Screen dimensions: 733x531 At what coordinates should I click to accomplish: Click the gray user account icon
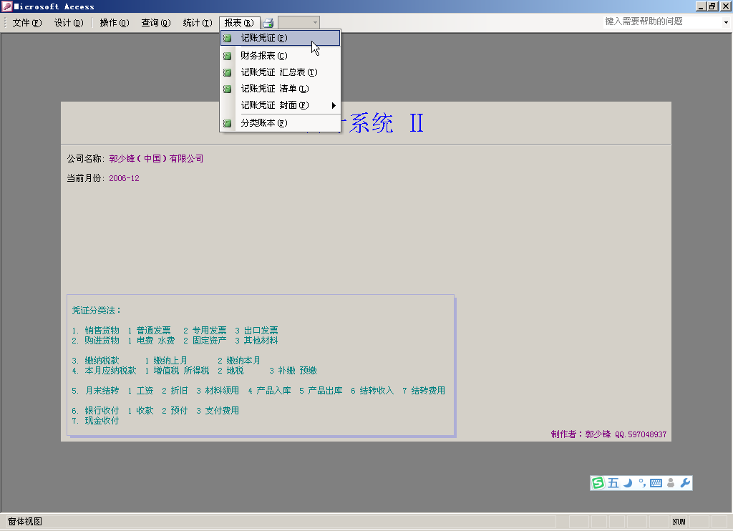pos(671,483)
